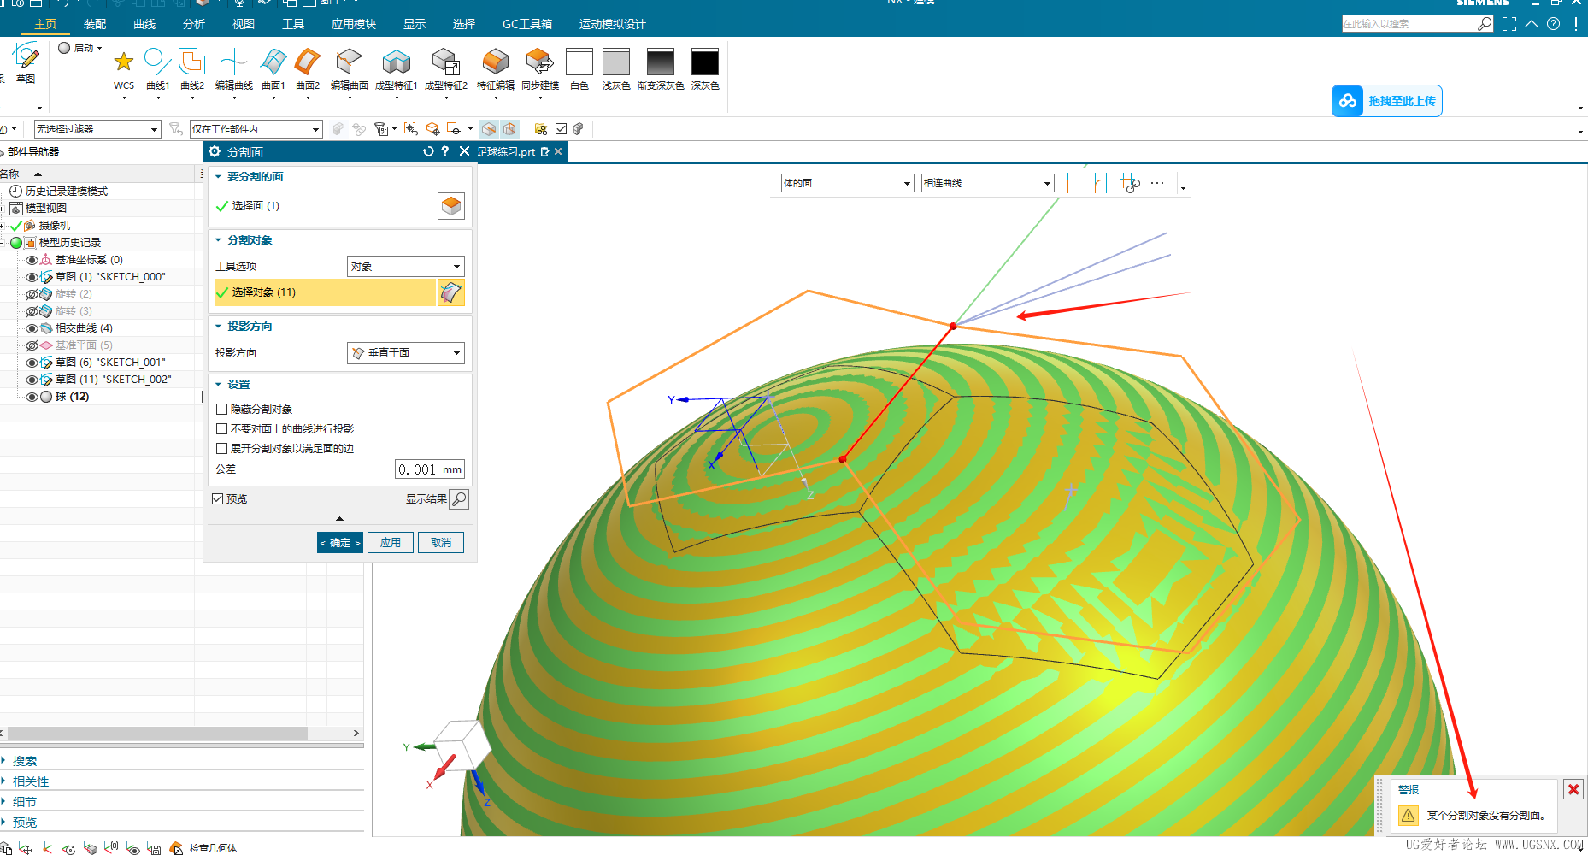
Task: Collapse the 要分割的面 section
Action: click(218, 177)
